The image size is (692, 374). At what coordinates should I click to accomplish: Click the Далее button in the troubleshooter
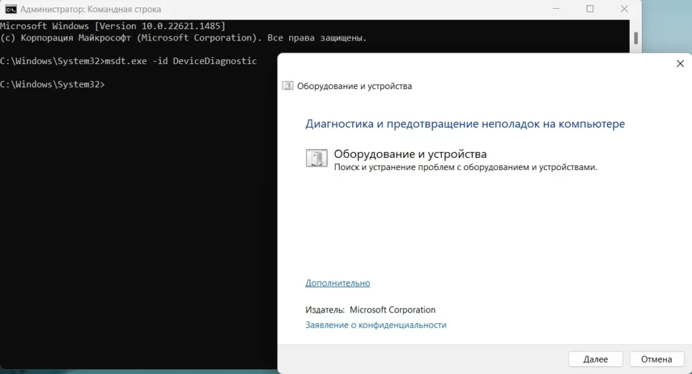(595, 359)
